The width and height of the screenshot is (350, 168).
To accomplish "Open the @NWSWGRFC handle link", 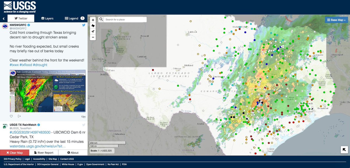I will [18, 29].
